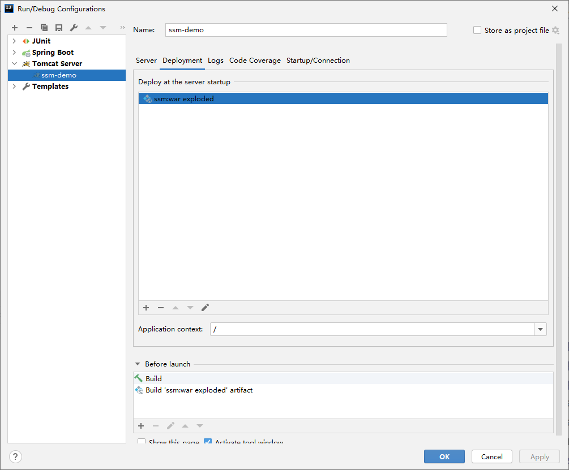Open the Startup/Connection tab
Image resolution: width=569 pixels, height=470 pixels.
318,61
